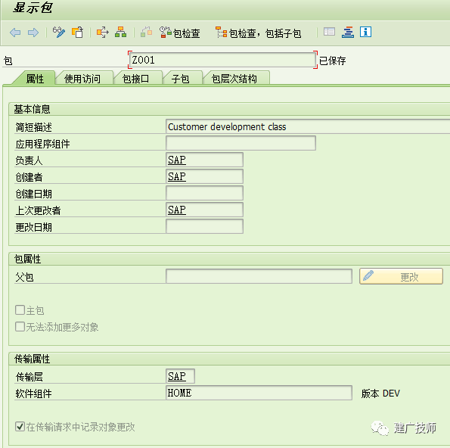Screen dimensions: 450x448
Task: Click the package name field Z001
Action: pos(222,60)
